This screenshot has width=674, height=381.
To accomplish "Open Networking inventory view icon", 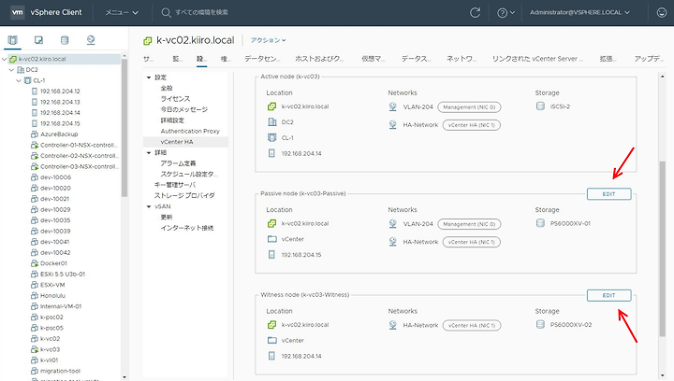I will pyautogui.click(x=91, y=40).
